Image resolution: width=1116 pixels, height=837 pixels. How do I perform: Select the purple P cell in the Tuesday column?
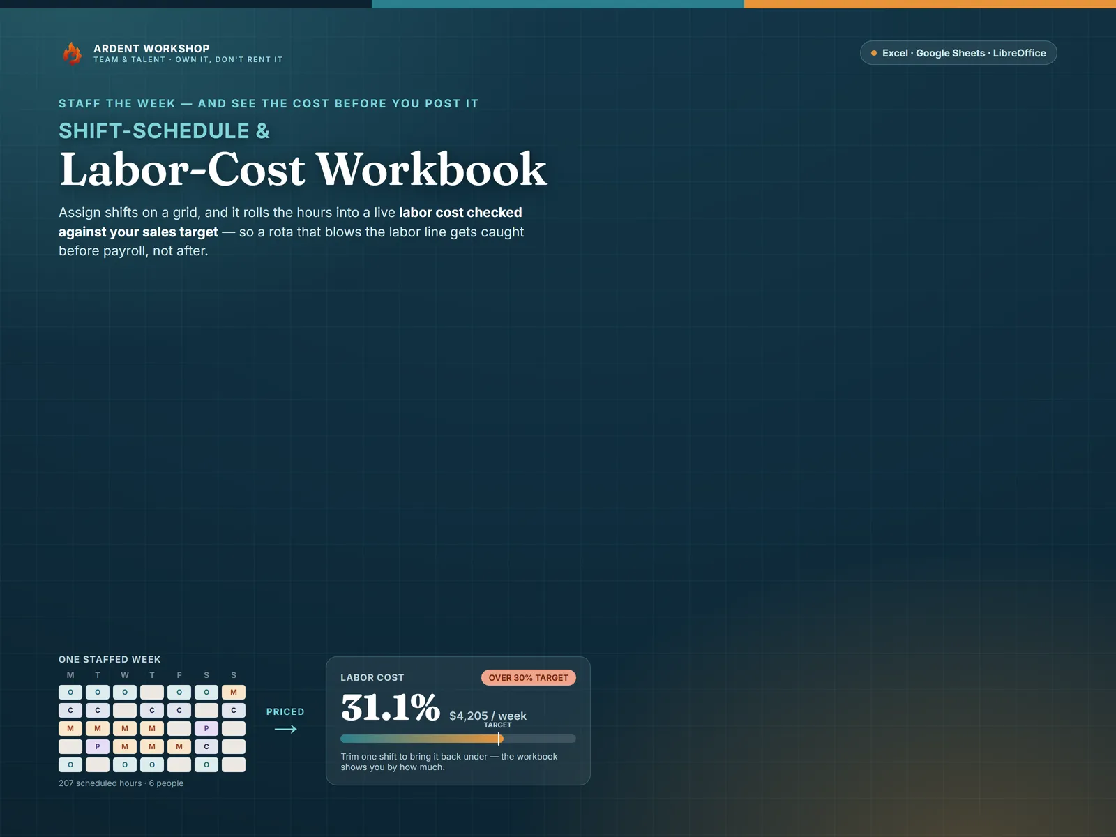pyautogui.click(x=98, y=746)
